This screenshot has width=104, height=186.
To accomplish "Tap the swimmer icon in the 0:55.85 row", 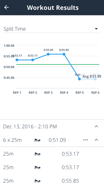I will click(x=37, y=181).
